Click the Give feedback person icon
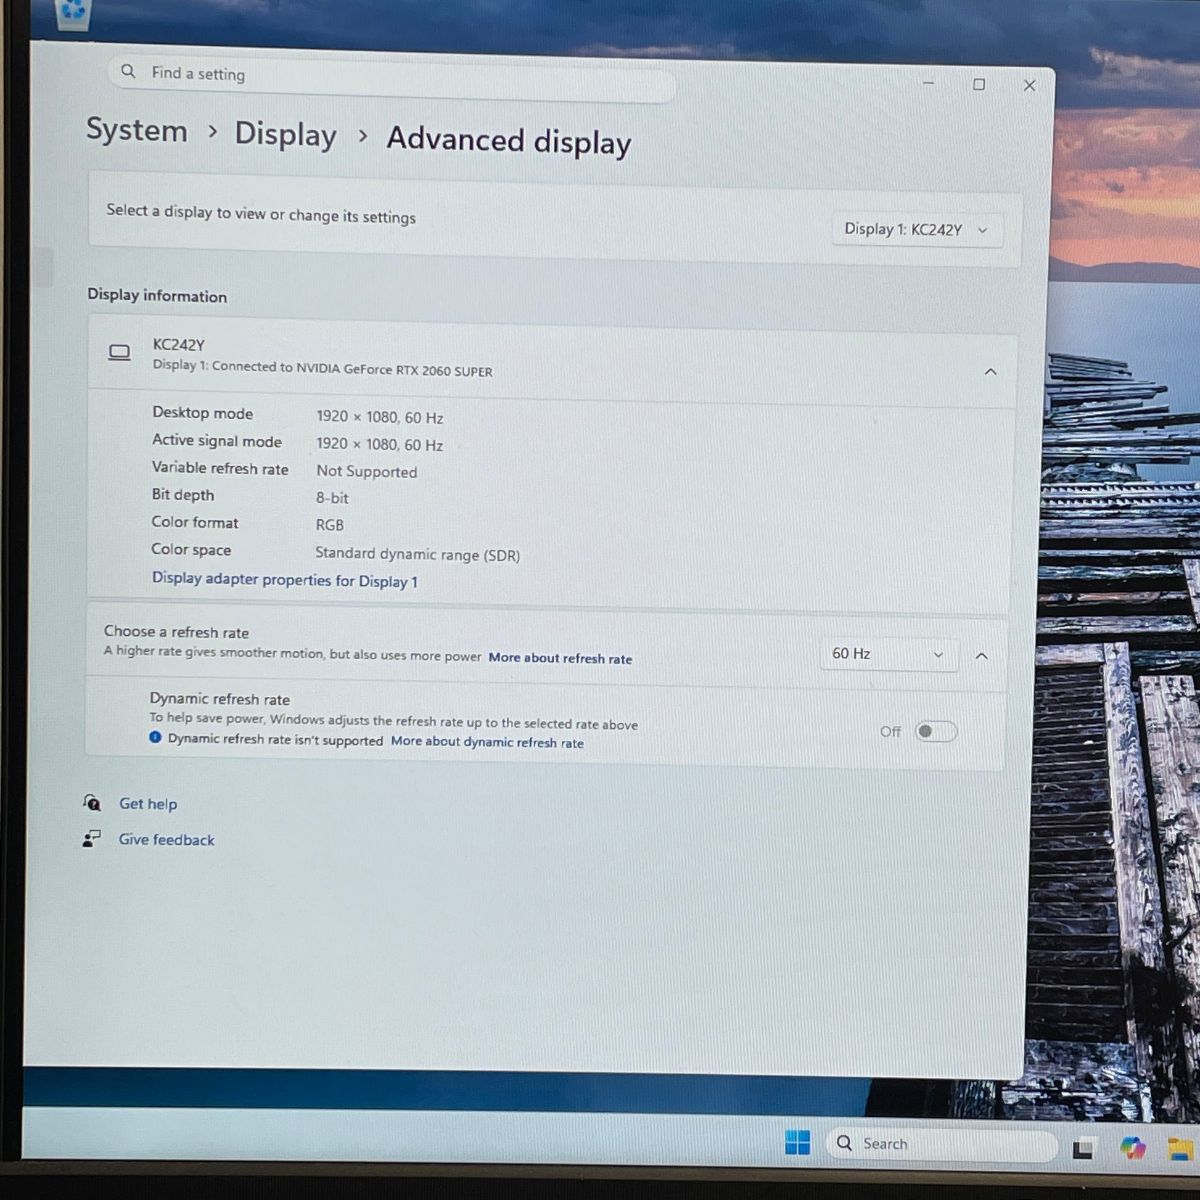 [x=91, y=839]
